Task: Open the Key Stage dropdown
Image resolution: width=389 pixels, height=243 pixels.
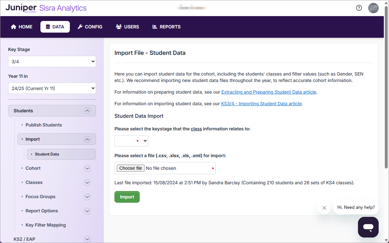Action: 52,61
